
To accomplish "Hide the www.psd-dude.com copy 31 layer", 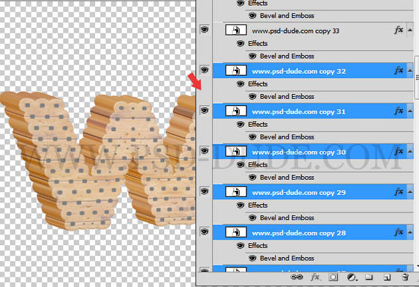I will (x=205, y=110).
